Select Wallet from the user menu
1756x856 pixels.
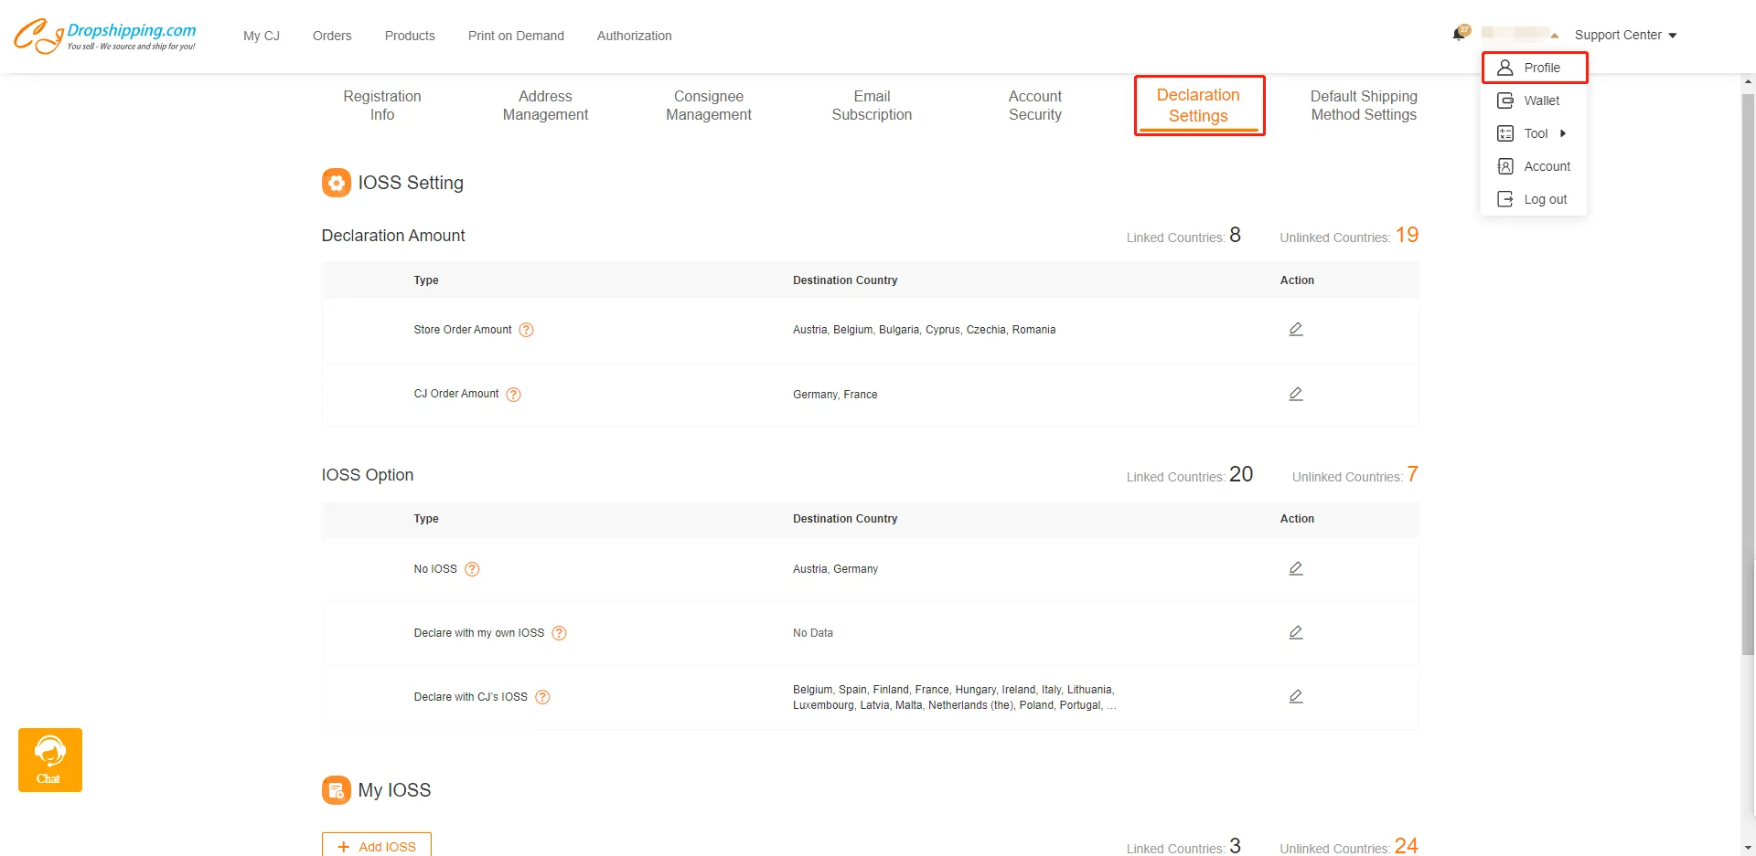coord(1541,100)
